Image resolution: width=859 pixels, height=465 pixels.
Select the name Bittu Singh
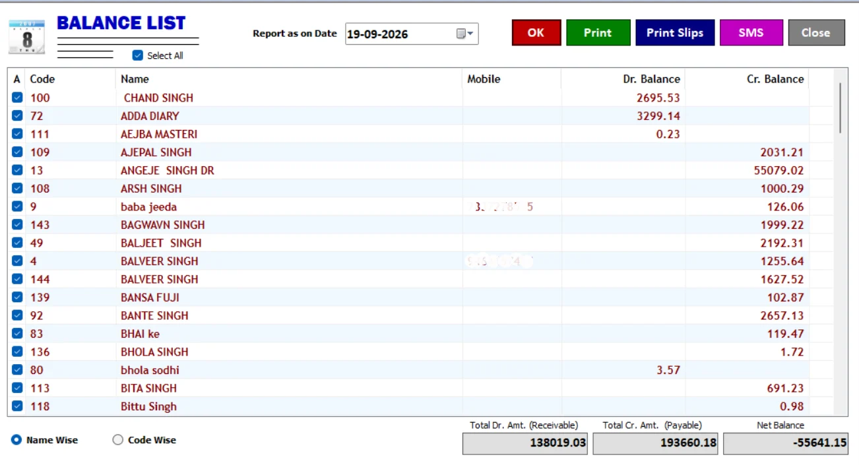(x=148, y=406)
